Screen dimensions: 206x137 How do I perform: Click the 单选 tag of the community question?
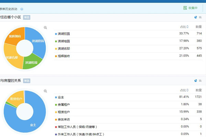pyautogui.click(x=27, y=17)
